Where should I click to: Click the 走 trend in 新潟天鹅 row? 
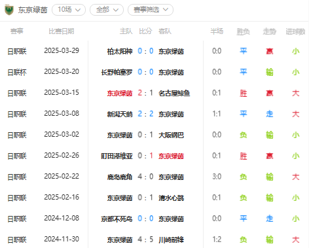270,114
